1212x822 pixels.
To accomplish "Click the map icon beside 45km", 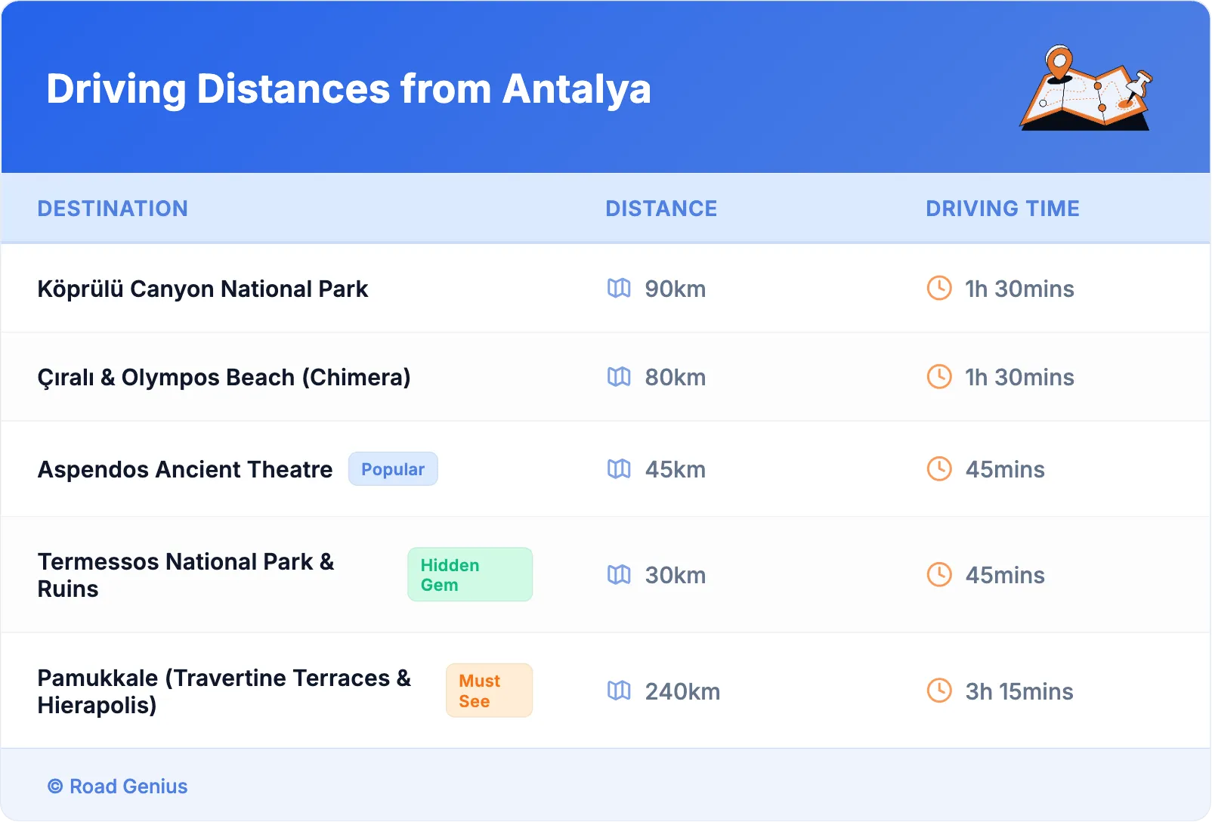I will pos(619,468).
